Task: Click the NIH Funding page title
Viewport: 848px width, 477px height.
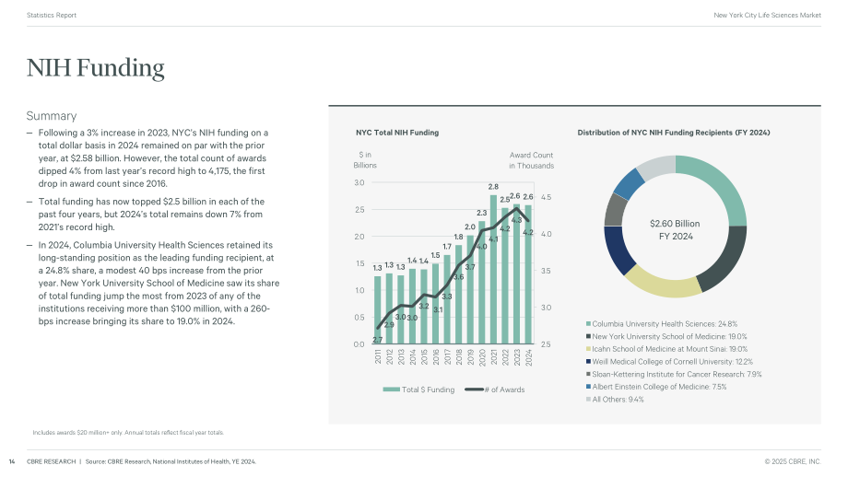Action: 95,68
